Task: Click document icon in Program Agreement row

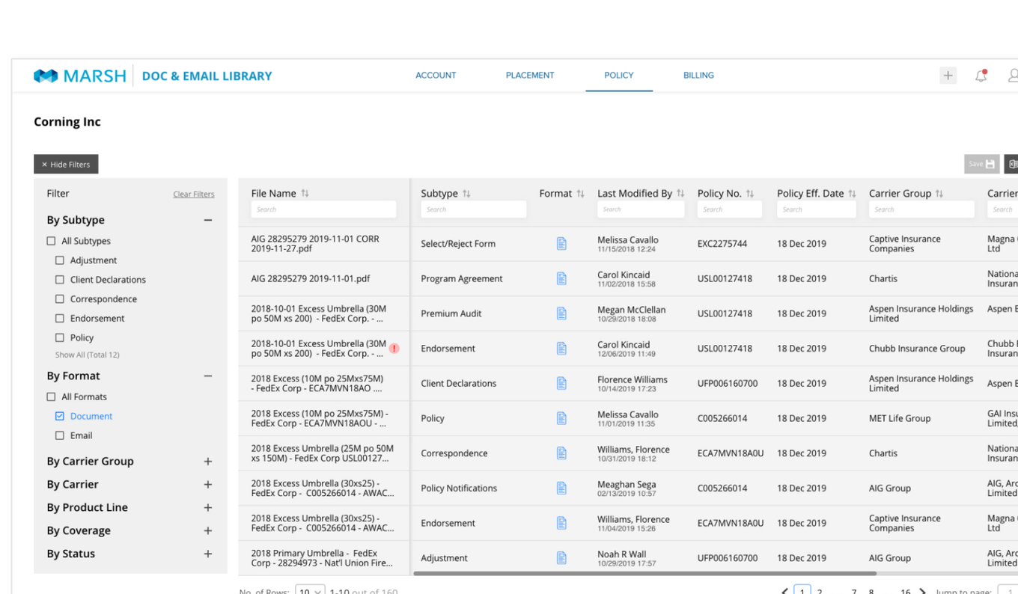Action: coord(561,278)
